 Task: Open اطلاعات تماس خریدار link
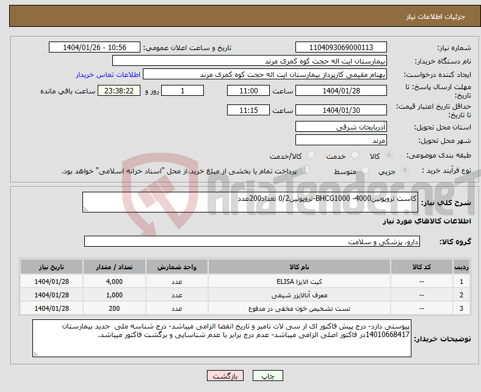coord(108,74)
